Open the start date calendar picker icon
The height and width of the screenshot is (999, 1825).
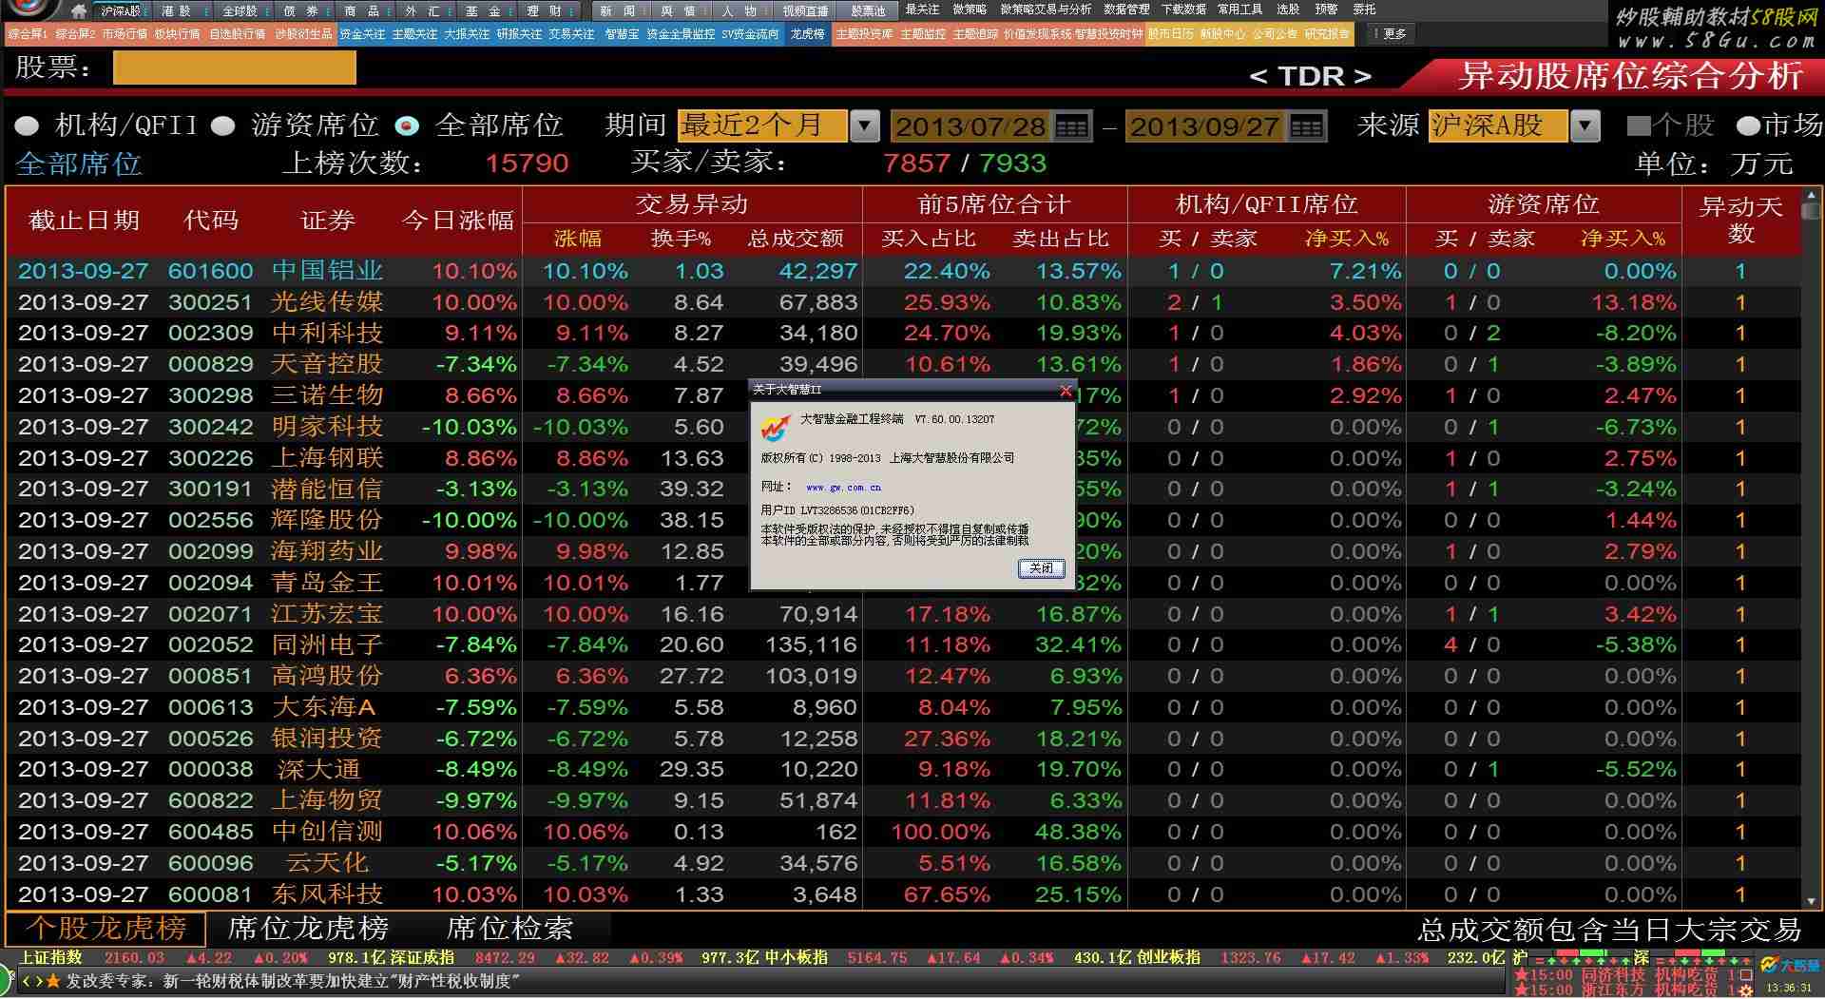click(x=1072, y=126)
